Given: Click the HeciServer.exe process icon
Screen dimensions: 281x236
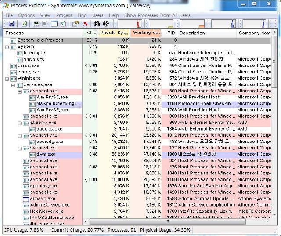Looking at the screenshot, I should pos(26,212).
